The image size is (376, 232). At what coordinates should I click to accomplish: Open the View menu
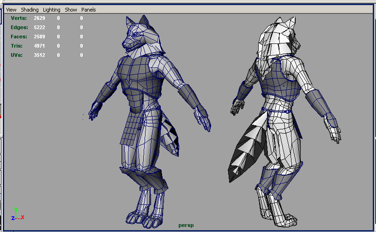11,10
